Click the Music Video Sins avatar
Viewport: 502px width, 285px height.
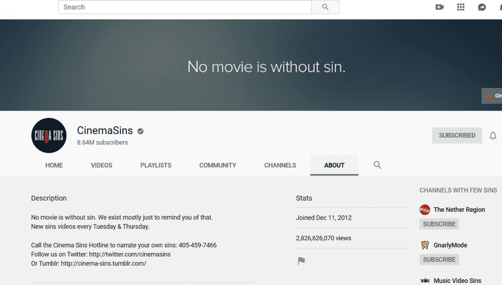point(425,281)
